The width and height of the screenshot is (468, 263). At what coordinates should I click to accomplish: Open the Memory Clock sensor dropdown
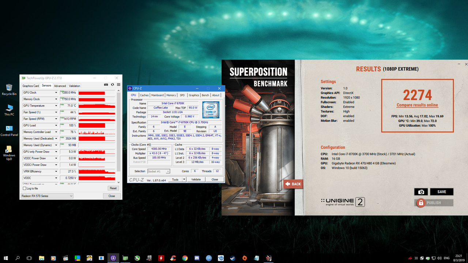(x=56, y=99)
